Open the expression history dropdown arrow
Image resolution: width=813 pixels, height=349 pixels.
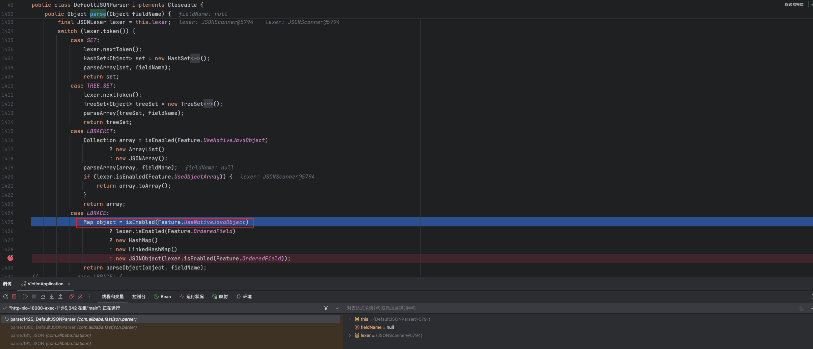811,308
